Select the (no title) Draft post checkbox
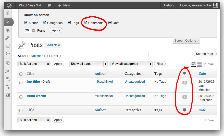This screenshot has height=136, width=224. pyautogui.click(x=21, y=83)
